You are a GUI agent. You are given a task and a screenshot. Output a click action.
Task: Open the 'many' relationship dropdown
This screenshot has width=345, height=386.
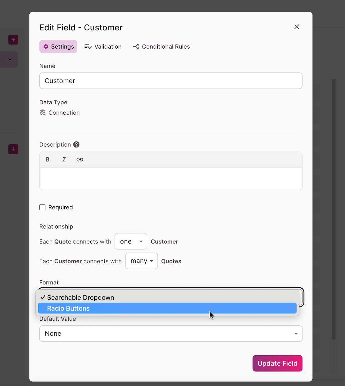(142, 261)
